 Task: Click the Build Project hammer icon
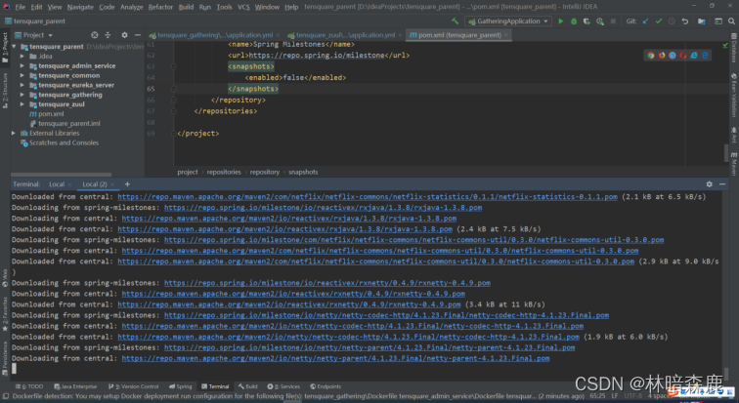(x=455, y=21)
